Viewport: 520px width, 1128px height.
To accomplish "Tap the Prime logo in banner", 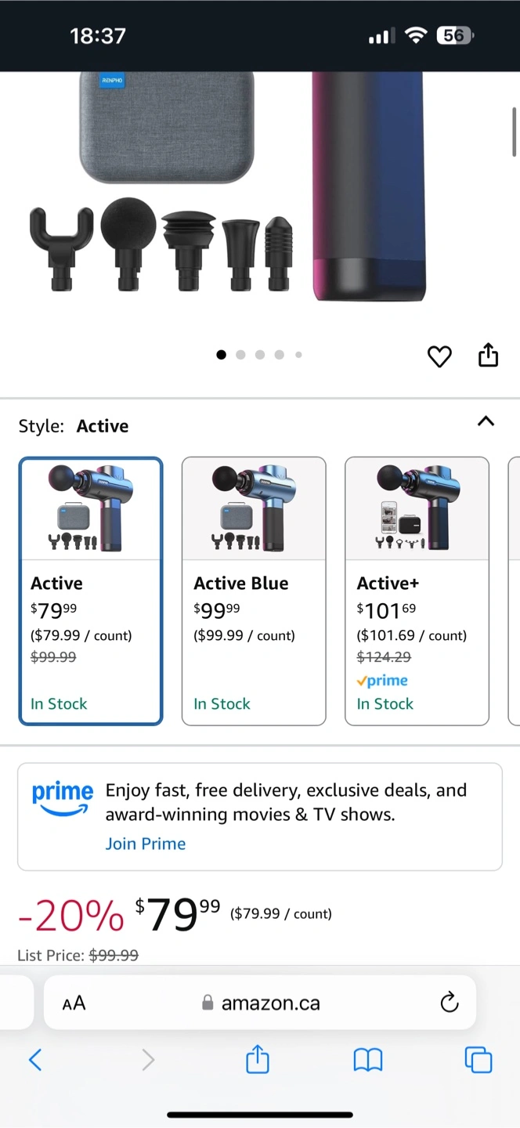I will [x=62, y=797].
